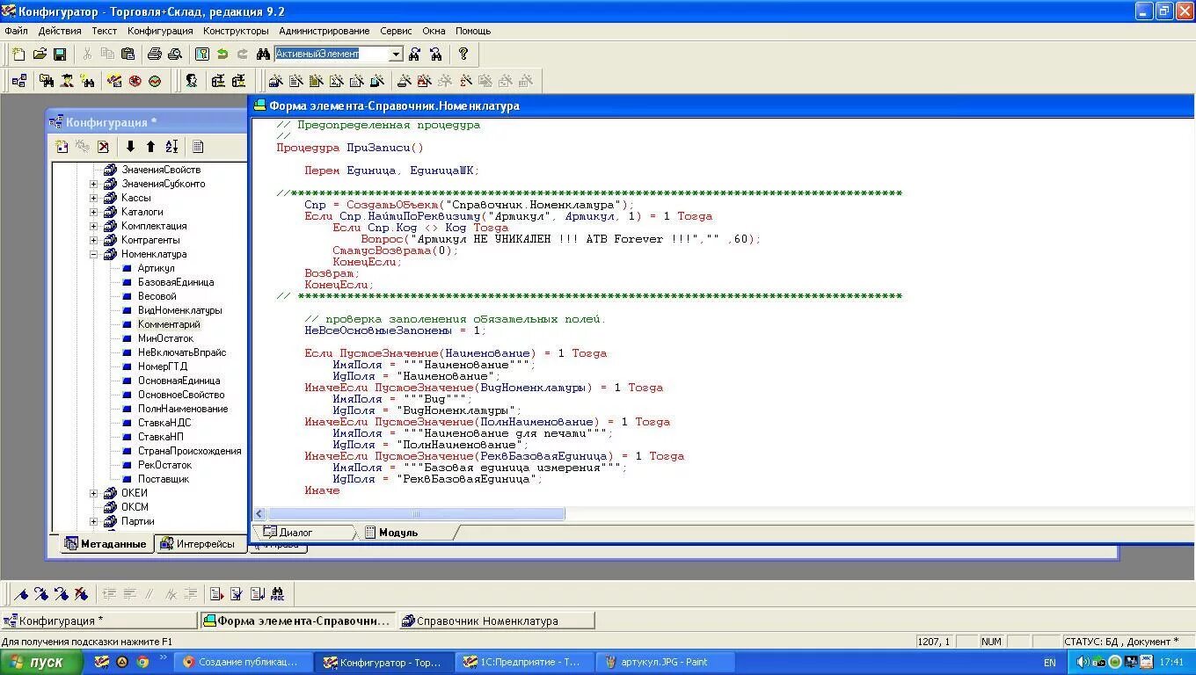Screen dimensions: 1196x675
Task: Open the Действия menu
Action: (60, 31)
